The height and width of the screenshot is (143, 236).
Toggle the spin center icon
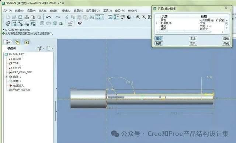116,17
